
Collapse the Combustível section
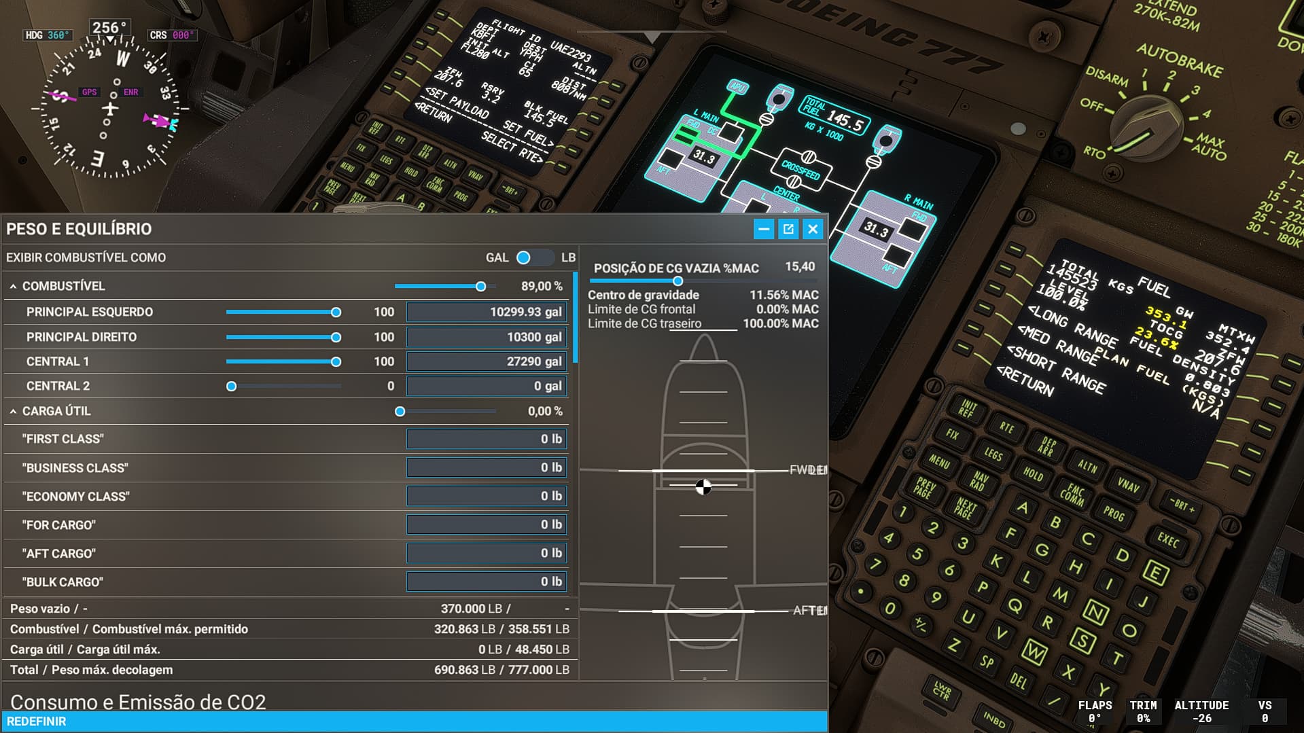coord(13,287)
